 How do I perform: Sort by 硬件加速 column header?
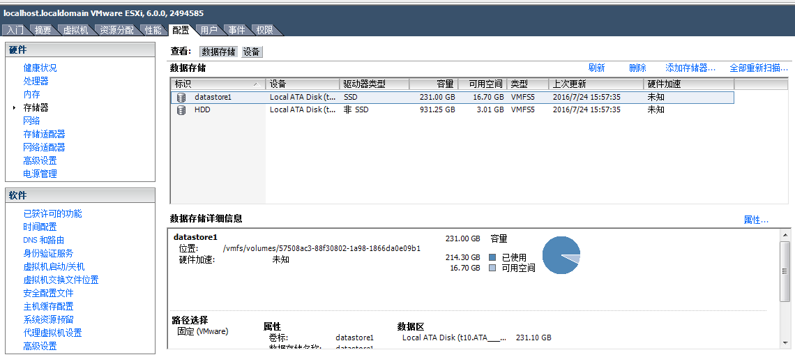click(688, 84)
